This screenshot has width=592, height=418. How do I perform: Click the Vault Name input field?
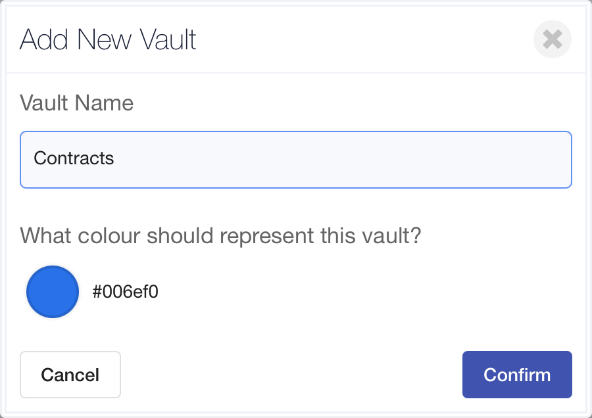(x=295, y=160)
